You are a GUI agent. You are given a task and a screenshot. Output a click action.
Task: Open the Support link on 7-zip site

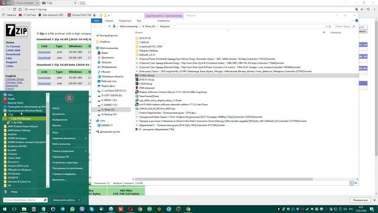tap(11, 62)
